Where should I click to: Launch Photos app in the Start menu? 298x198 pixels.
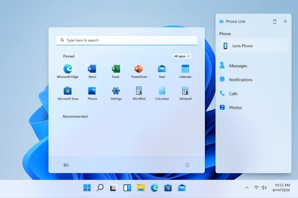click(x=92, y=93)
